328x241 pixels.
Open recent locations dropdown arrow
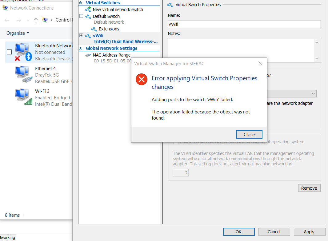[28, 20]
